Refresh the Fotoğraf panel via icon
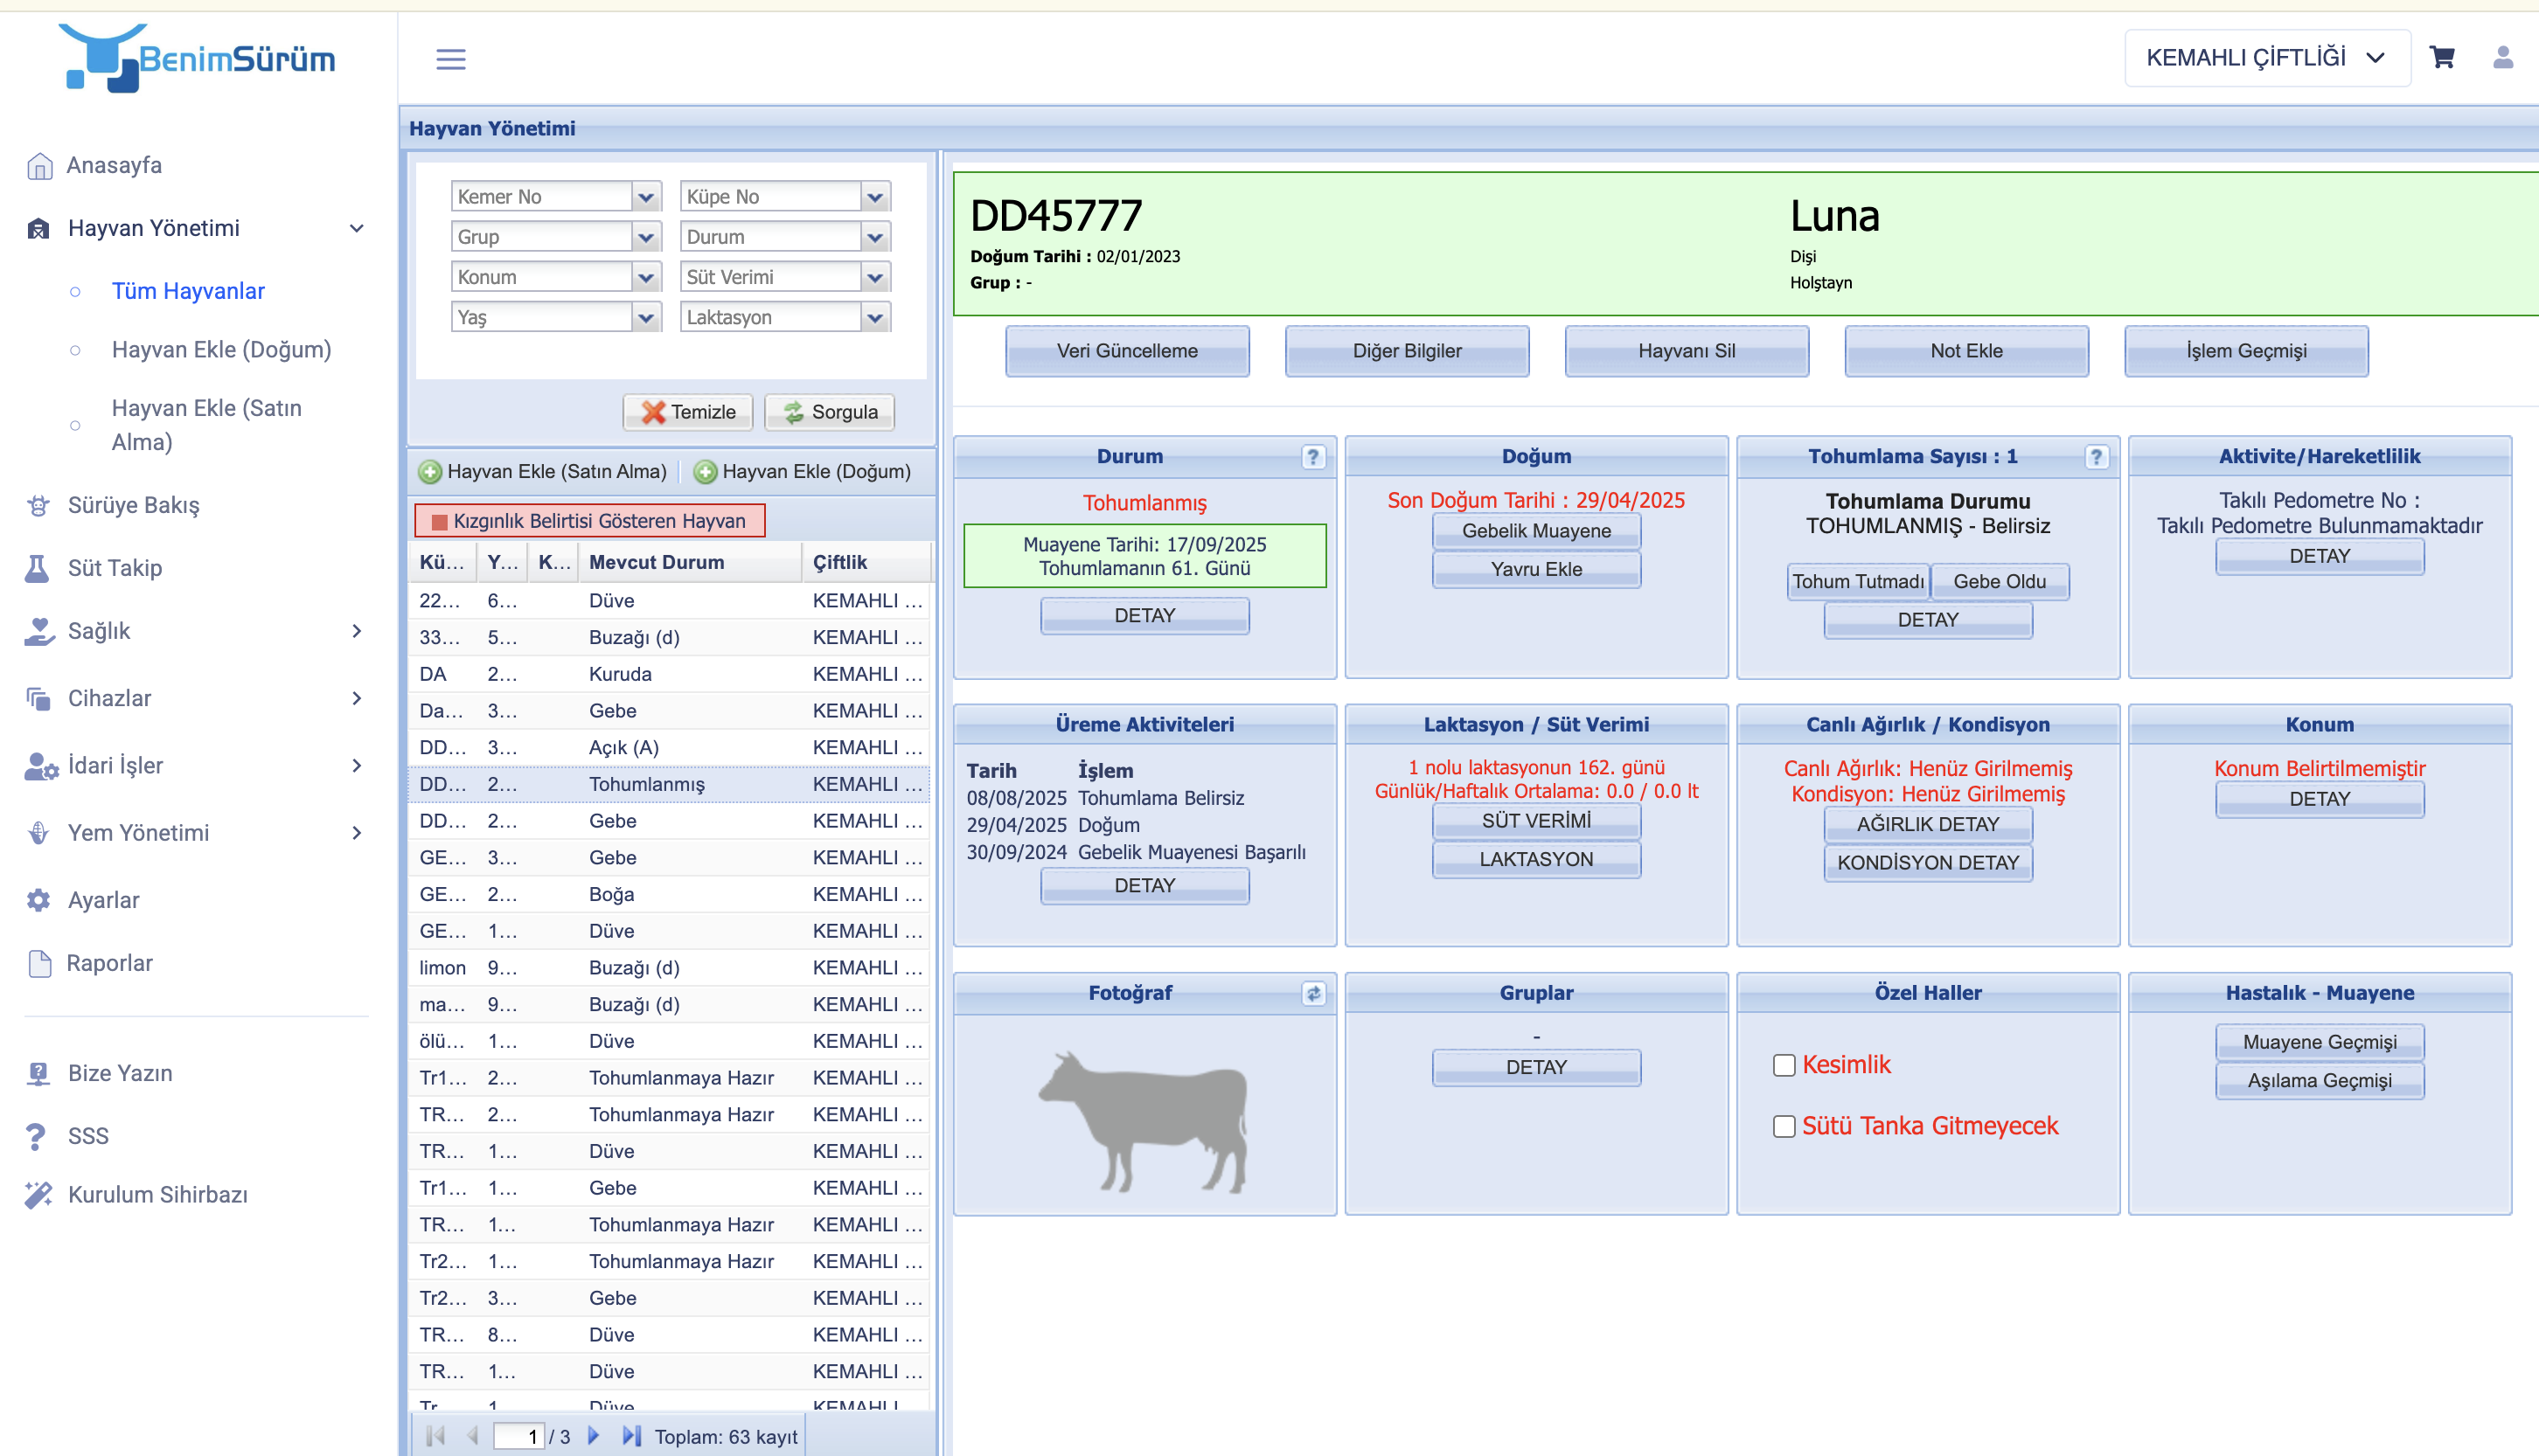The image size is (2539, 1456). coord(1312,993)
